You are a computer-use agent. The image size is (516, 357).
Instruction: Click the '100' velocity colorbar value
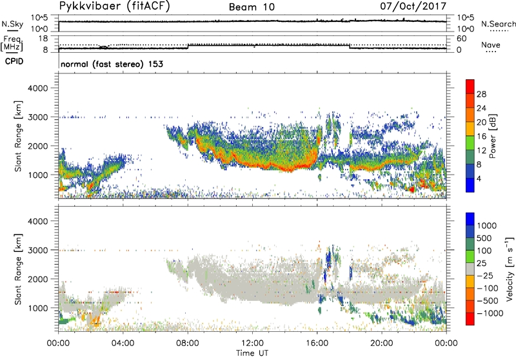[x=484, y=251]
